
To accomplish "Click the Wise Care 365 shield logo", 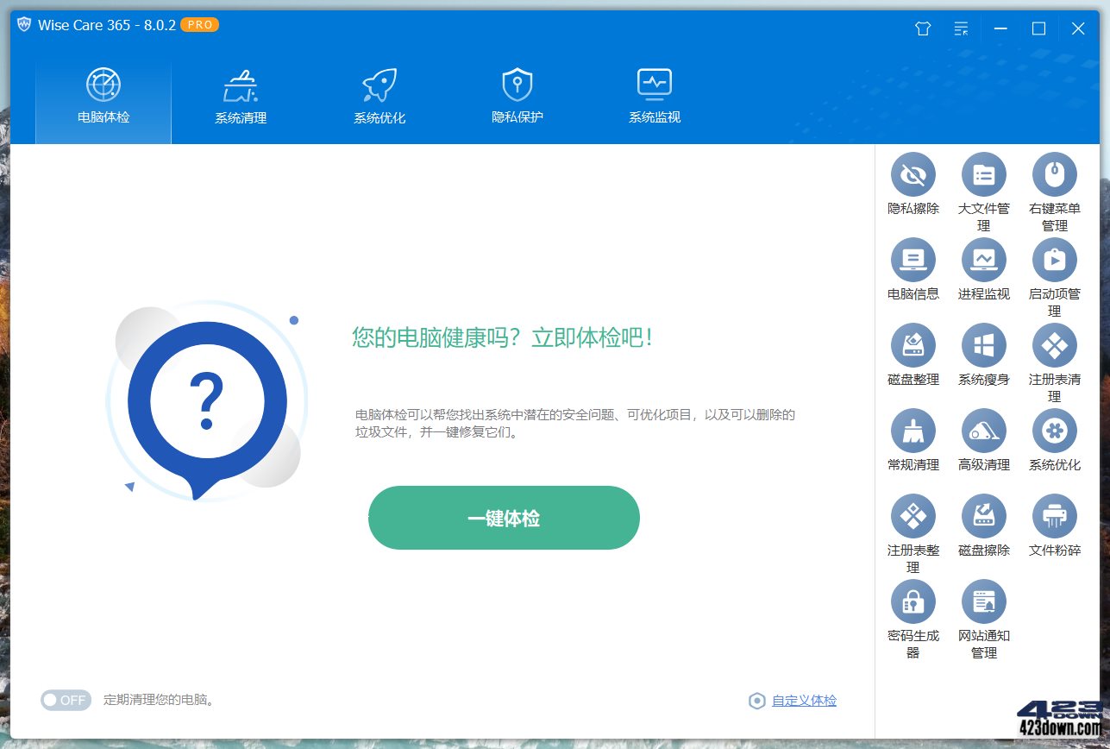I will click(23, 24).
